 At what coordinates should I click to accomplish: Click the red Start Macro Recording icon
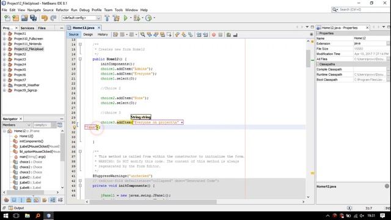coord(214,35)
